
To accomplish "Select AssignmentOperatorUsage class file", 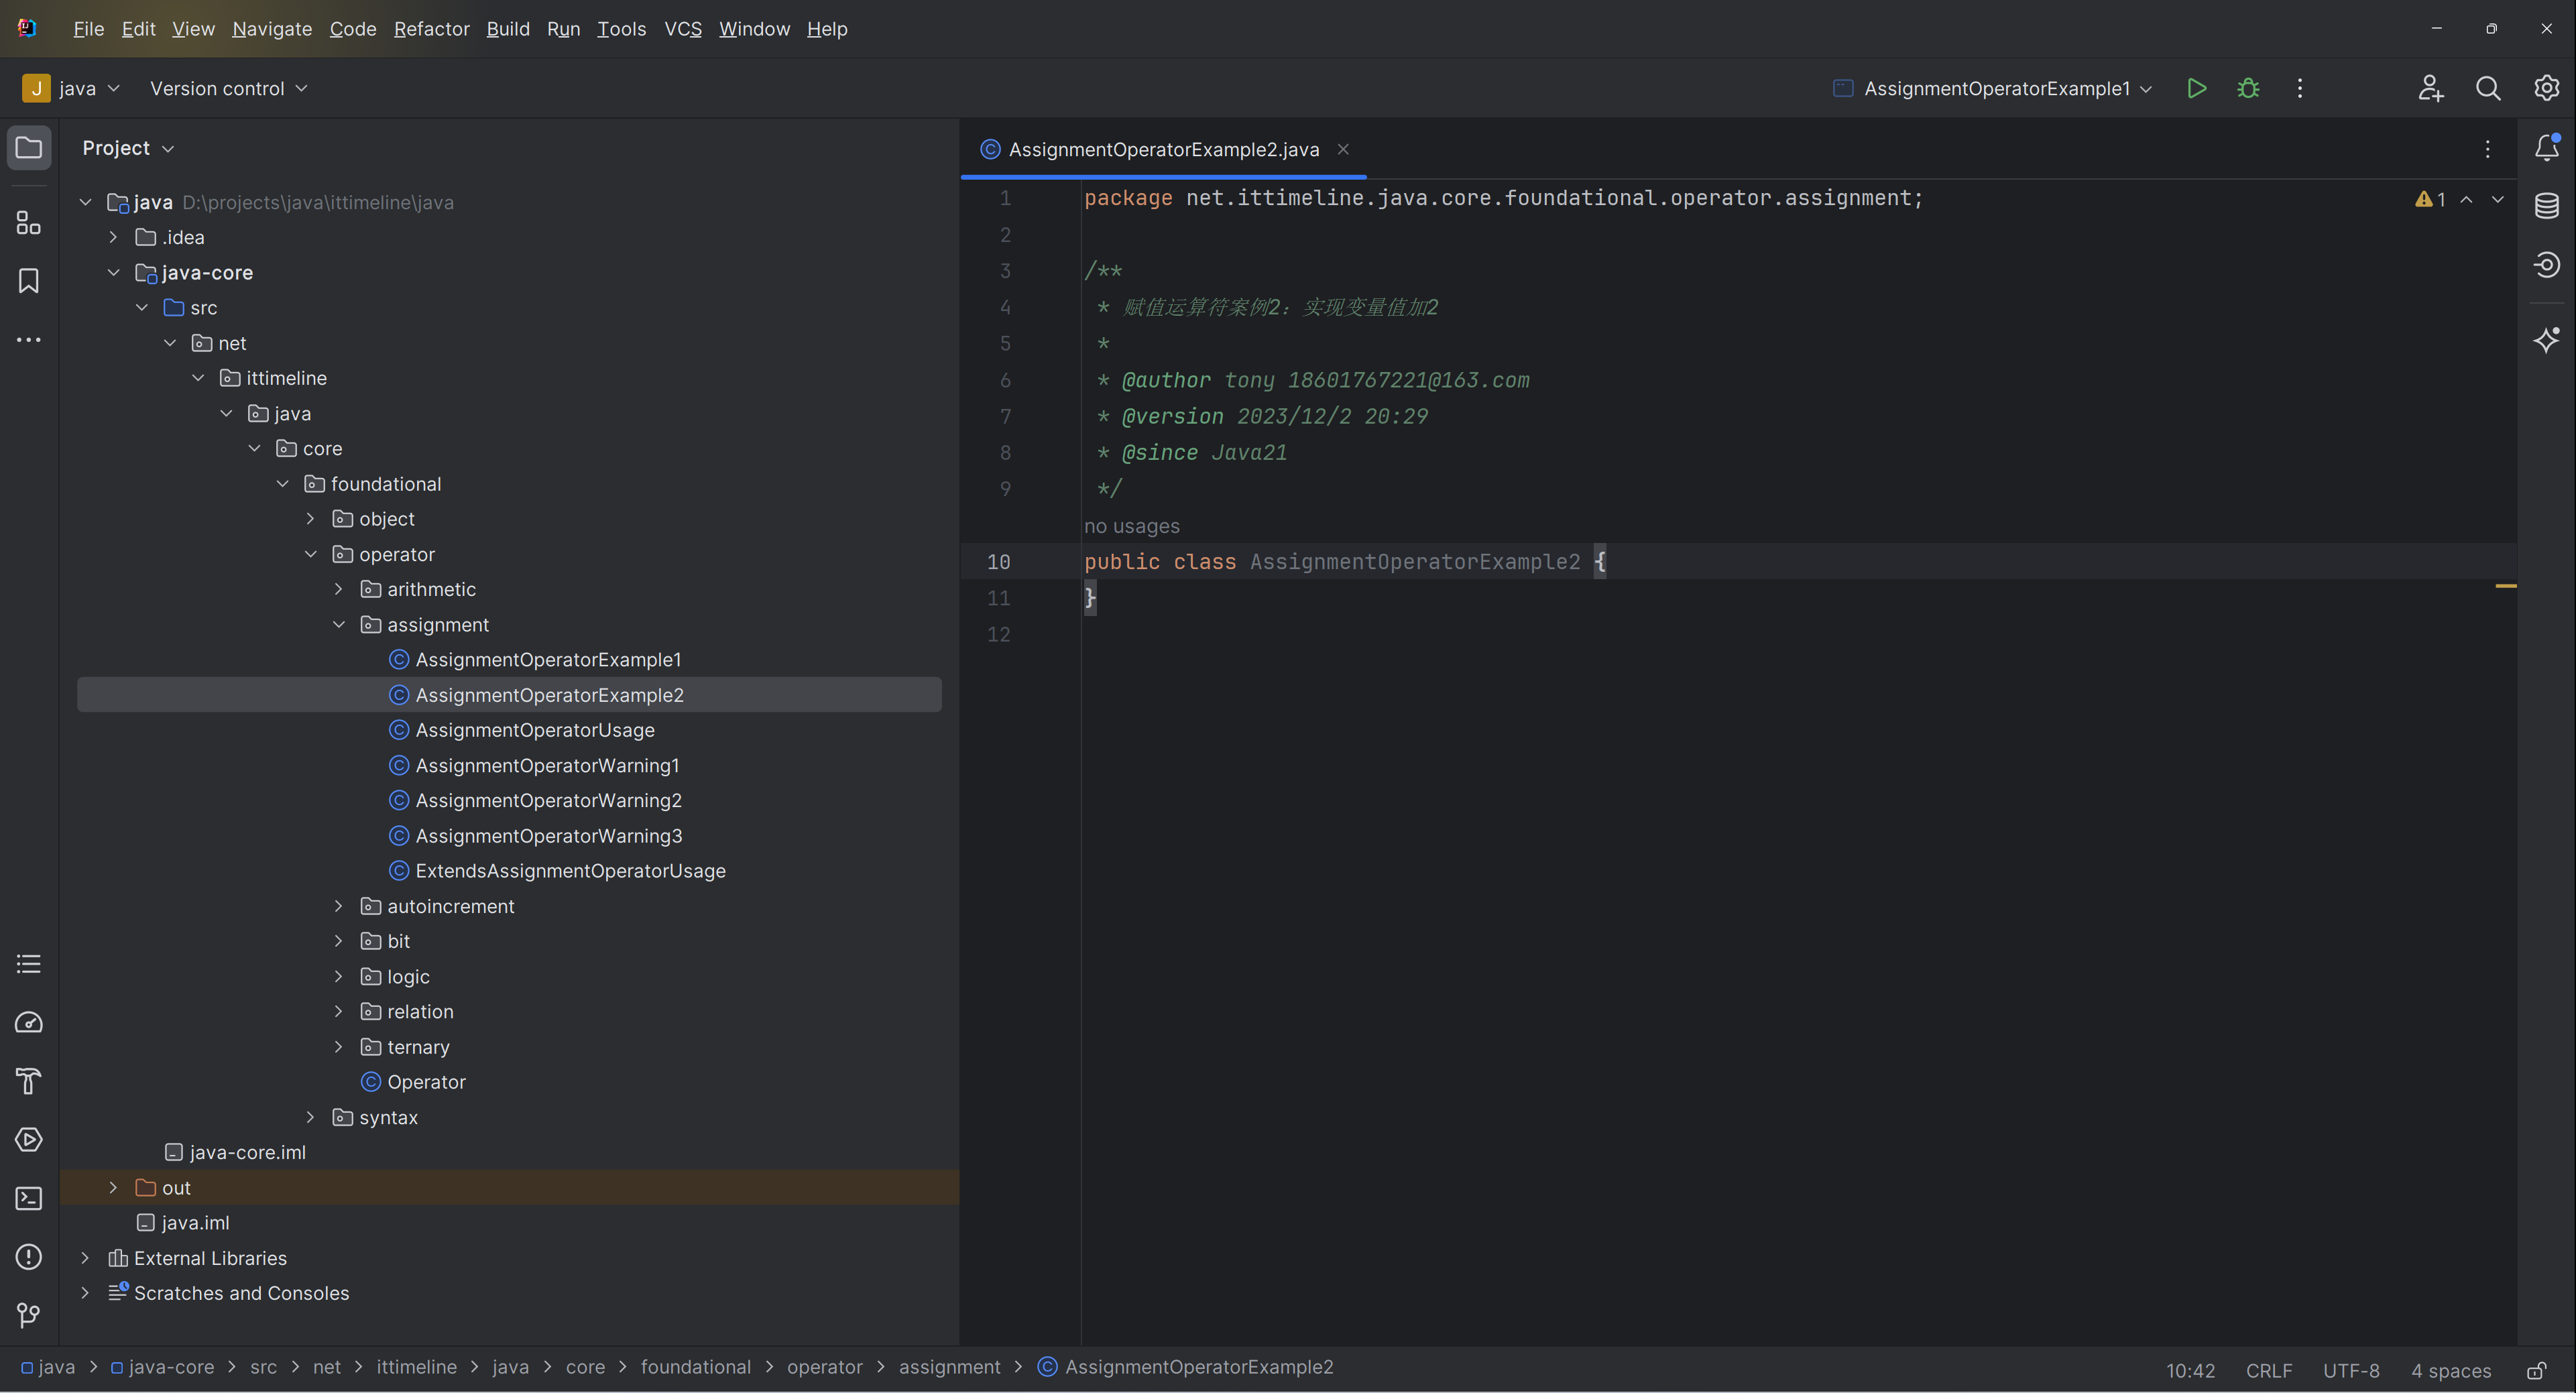I will tap(535, 730).
